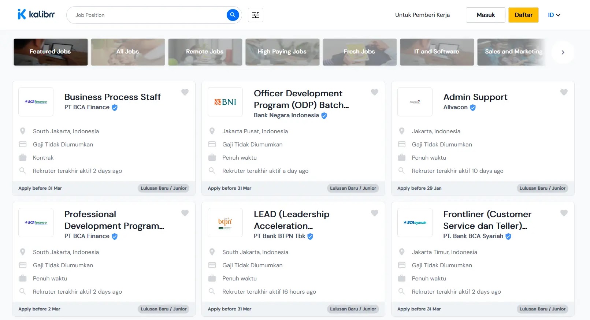The height and width of the screenshot is (320, 590).
Task: Click BNI logo thumbnail
Action: pyautogui.click(x=225, y=102)
